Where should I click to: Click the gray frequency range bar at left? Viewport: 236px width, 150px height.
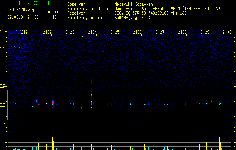point(7,105)
